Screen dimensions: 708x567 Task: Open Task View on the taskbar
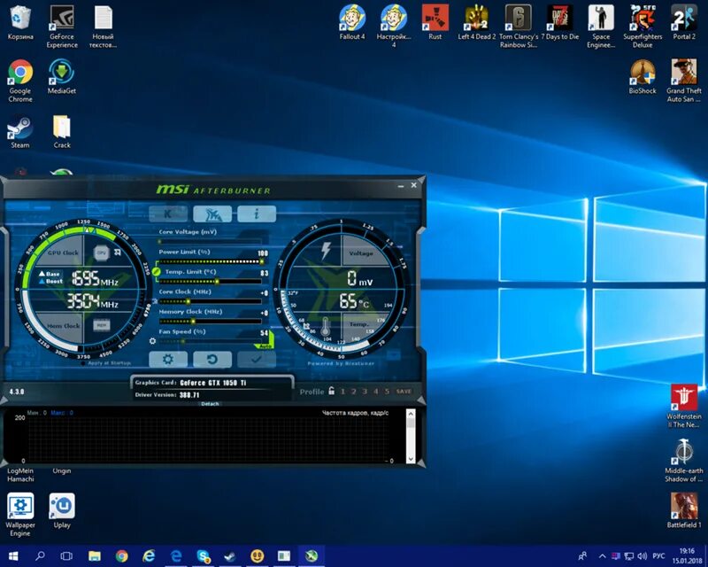tap(66, 556)
